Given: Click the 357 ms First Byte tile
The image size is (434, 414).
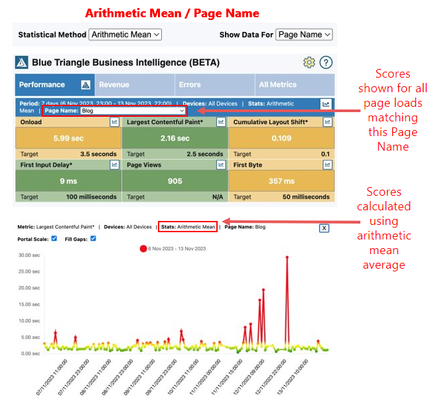Looking at the screenshot, I should 281,181.
